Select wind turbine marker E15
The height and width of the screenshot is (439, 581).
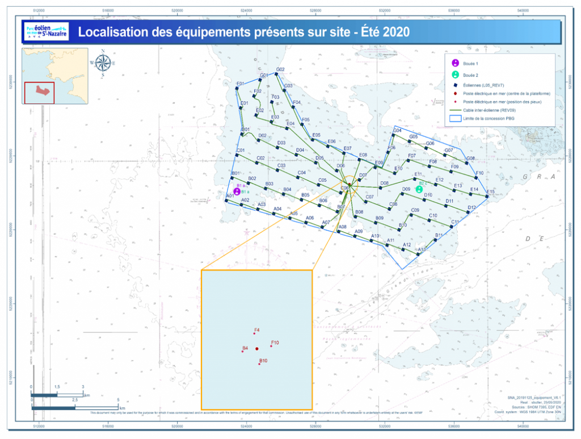point(487,197)
